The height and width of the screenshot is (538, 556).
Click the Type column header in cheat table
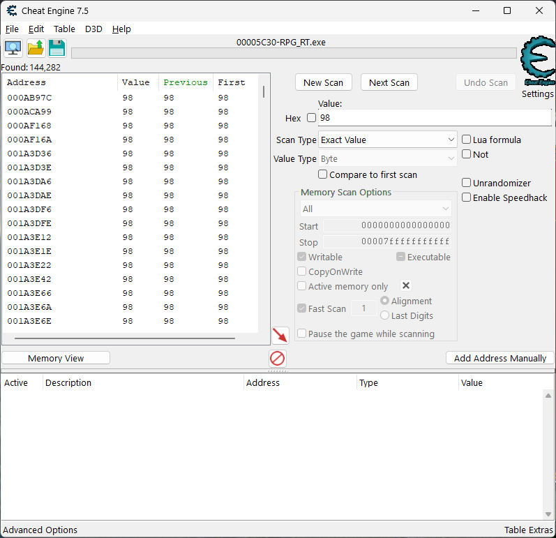(x=407, y=382)
